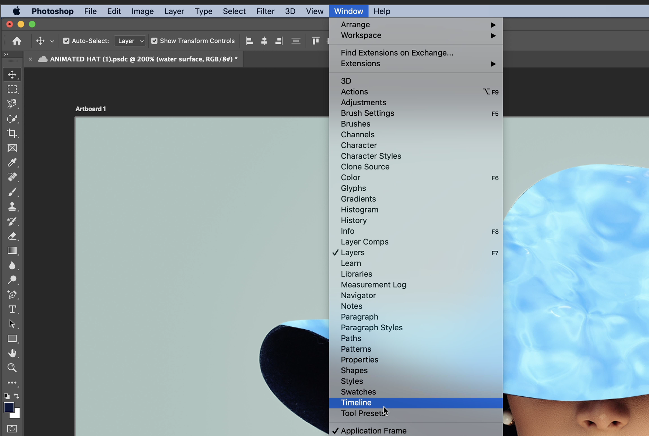Viewport: 649px width, 436px height.
Task: Select the Pen tool
Action: (x=12, y=295)
